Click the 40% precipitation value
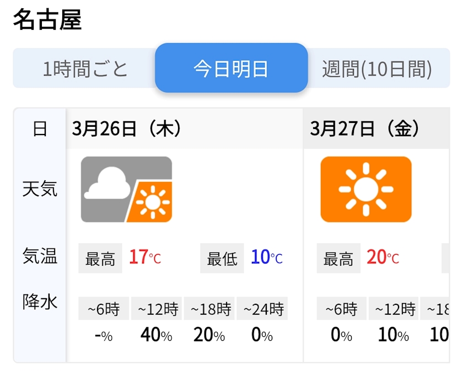This screenshot has width=463, height=371. (157, 335)
